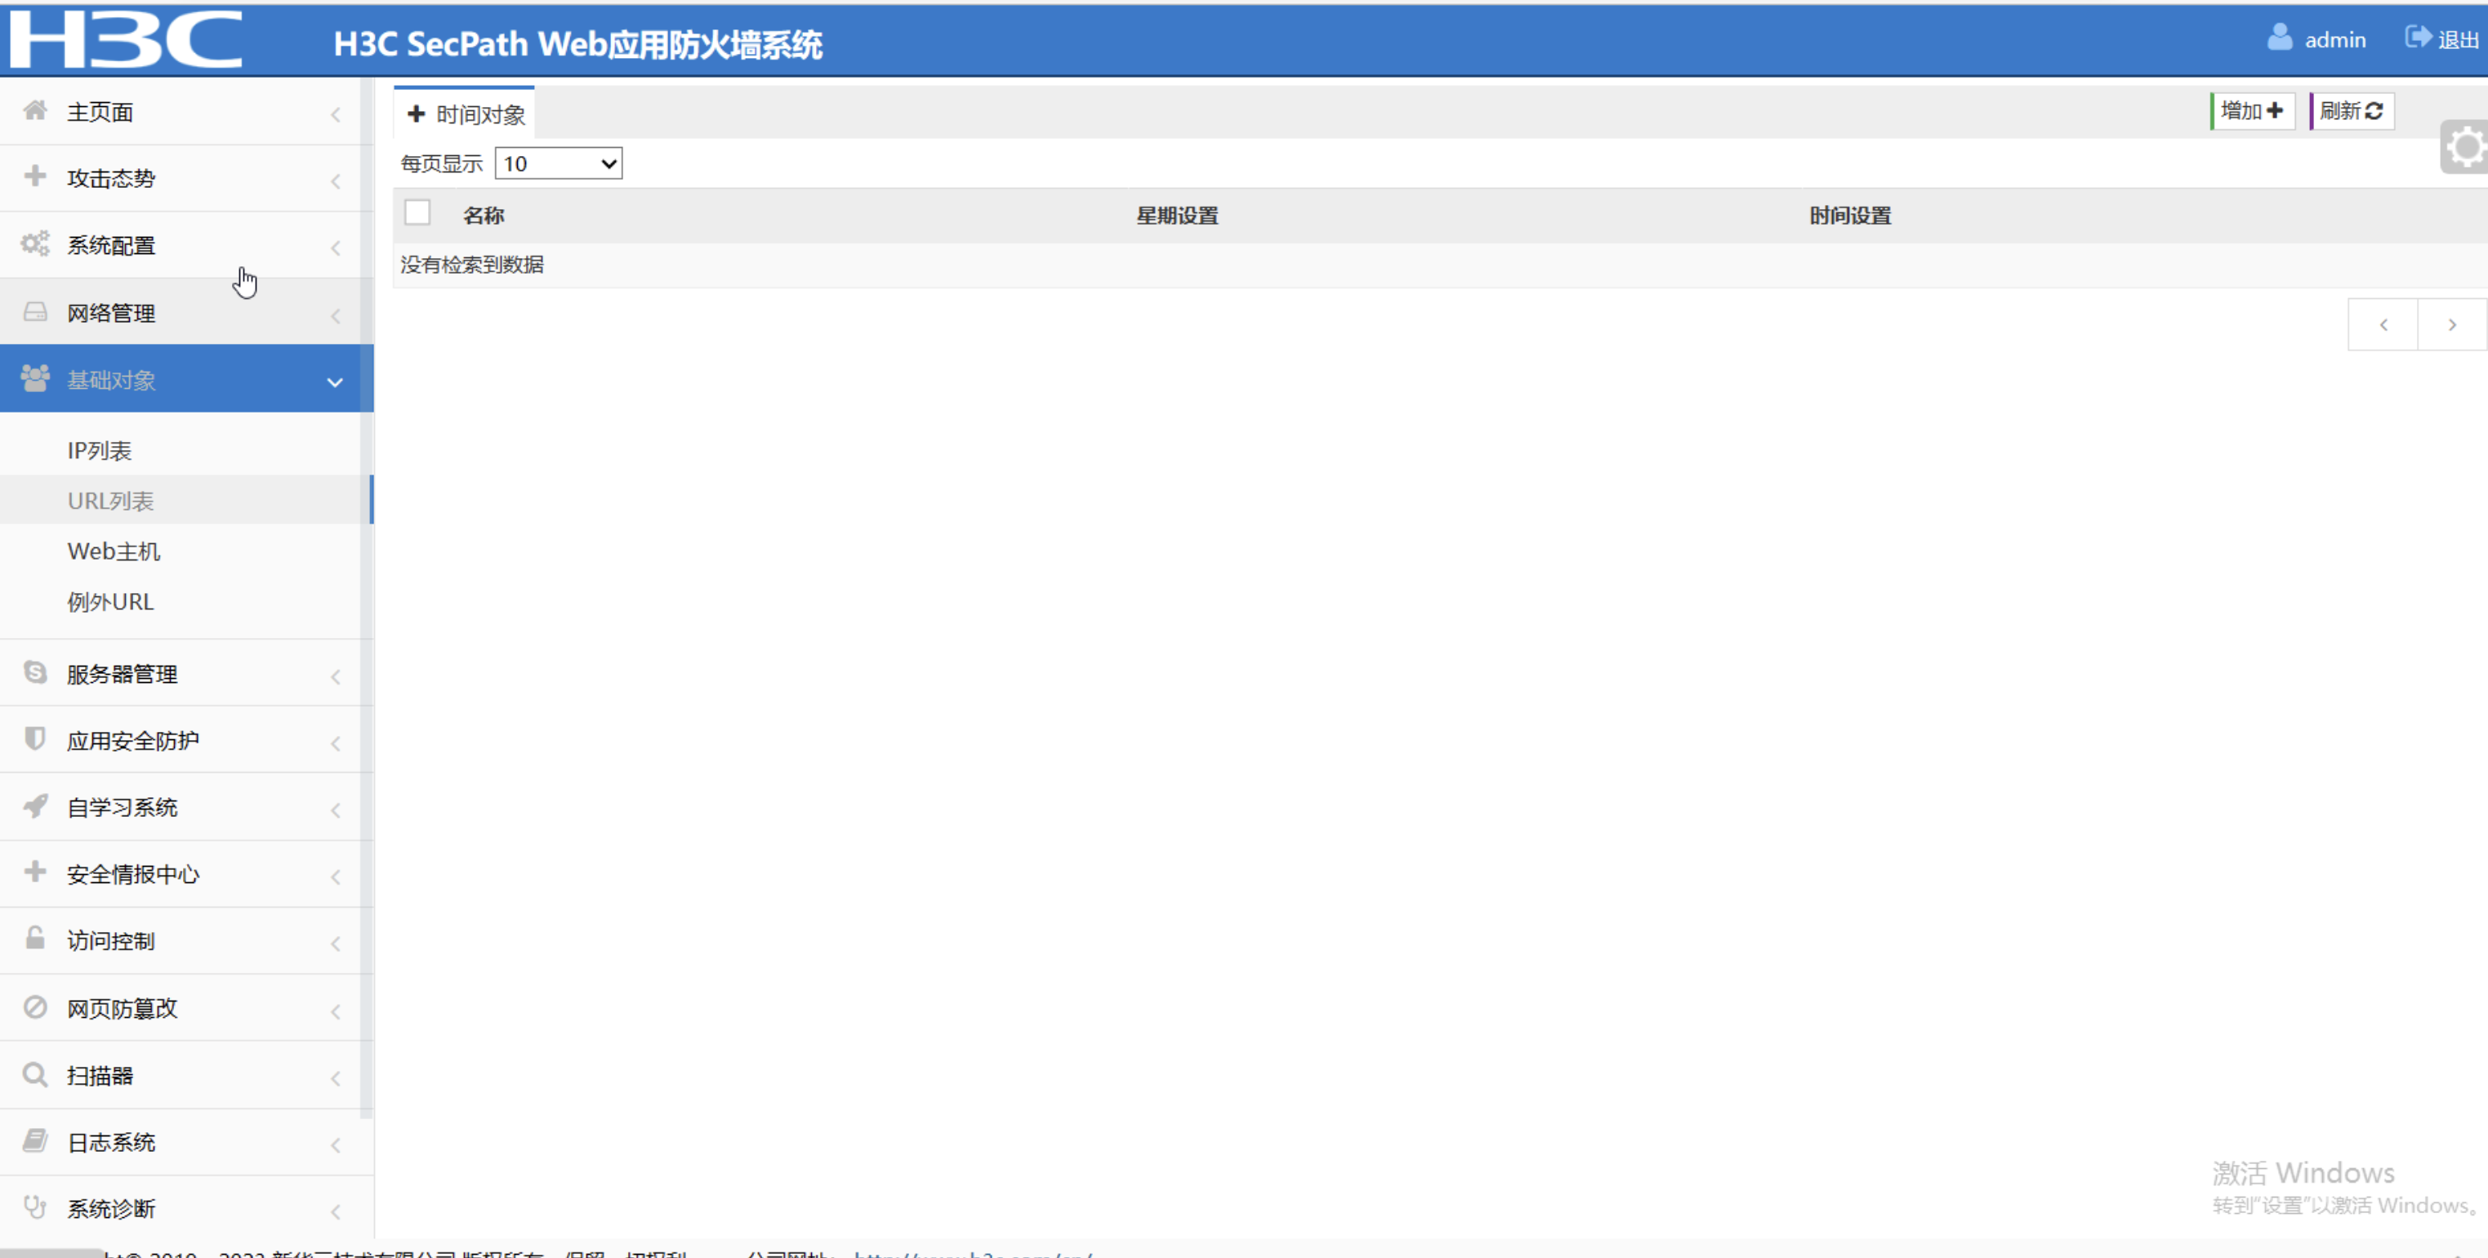Open the URL列表 submenu item

point(110,501)
